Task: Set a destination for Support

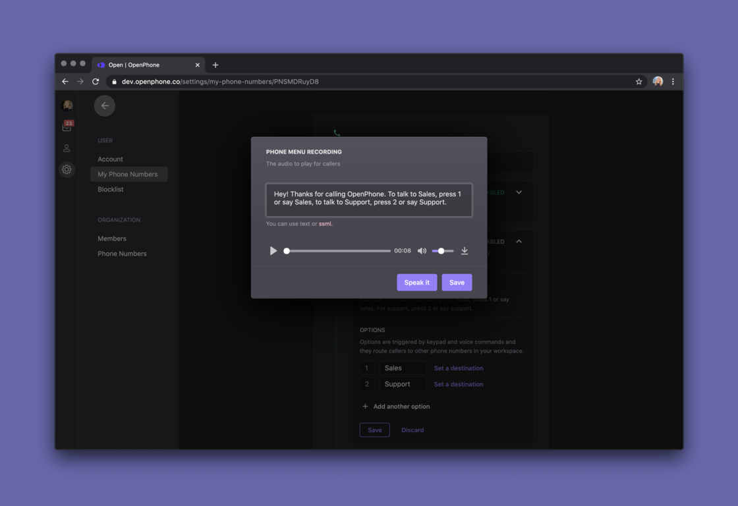Action: 459,384
